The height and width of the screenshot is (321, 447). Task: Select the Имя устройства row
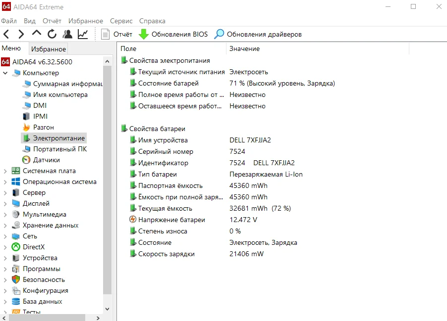[x=200, y=140]
